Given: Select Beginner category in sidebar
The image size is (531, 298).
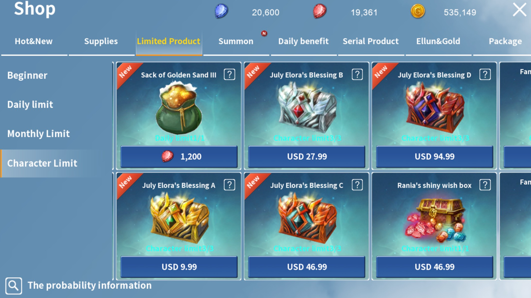Looking at the screenshot, I should coord(27,76).
